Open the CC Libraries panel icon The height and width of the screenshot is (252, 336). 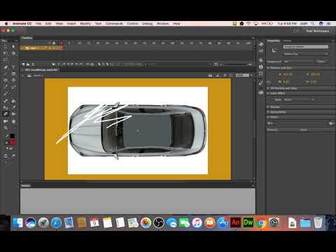pyautogui.click(x=261, y=92)
